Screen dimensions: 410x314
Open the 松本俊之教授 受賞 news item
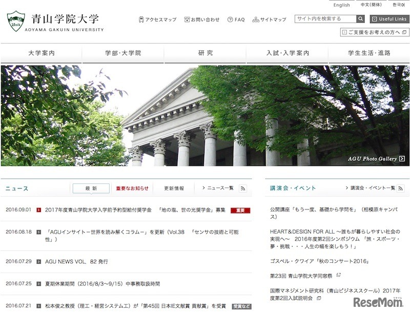[135, 306]
